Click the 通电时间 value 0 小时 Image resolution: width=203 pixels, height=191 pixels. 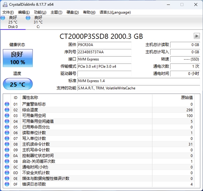pos(185,74)
